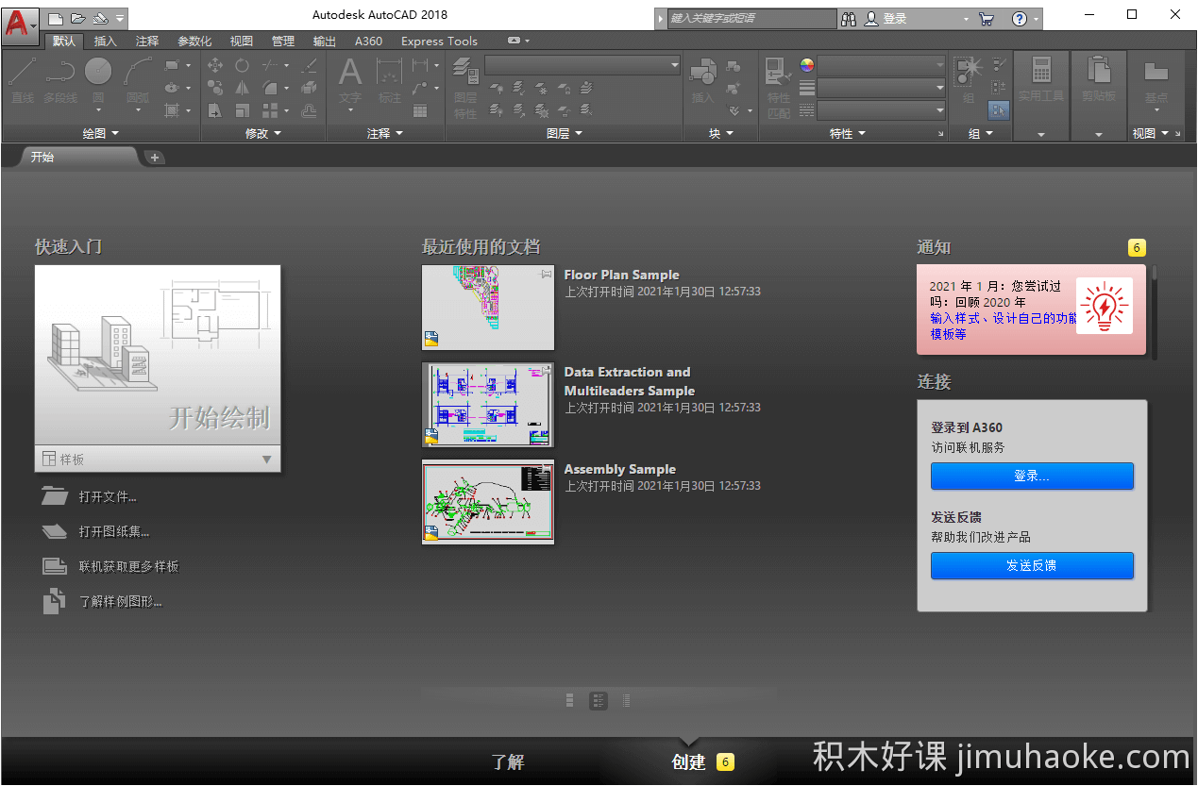
Task: Expand the Annotation (注释) panel title
Action: 385,134
